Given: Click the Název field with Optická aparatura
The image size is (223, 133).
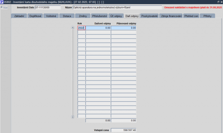Looking at the screenshot, I should 117,8.
